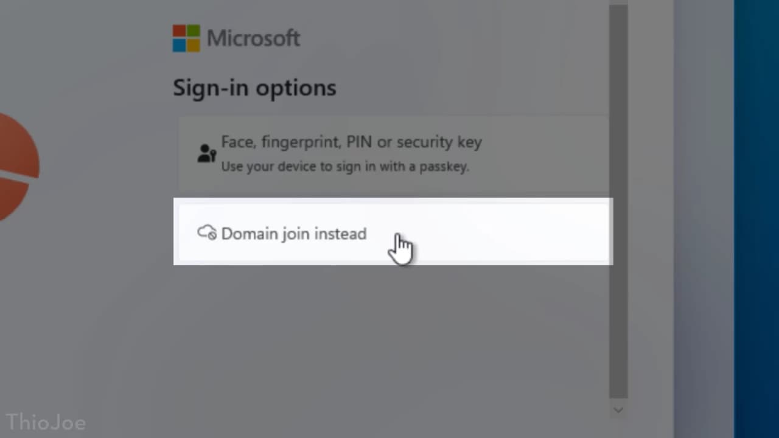This screenshot has width=779, height=438.
Task: Click the green square of Microsoft logo
Action: point(193,32)
